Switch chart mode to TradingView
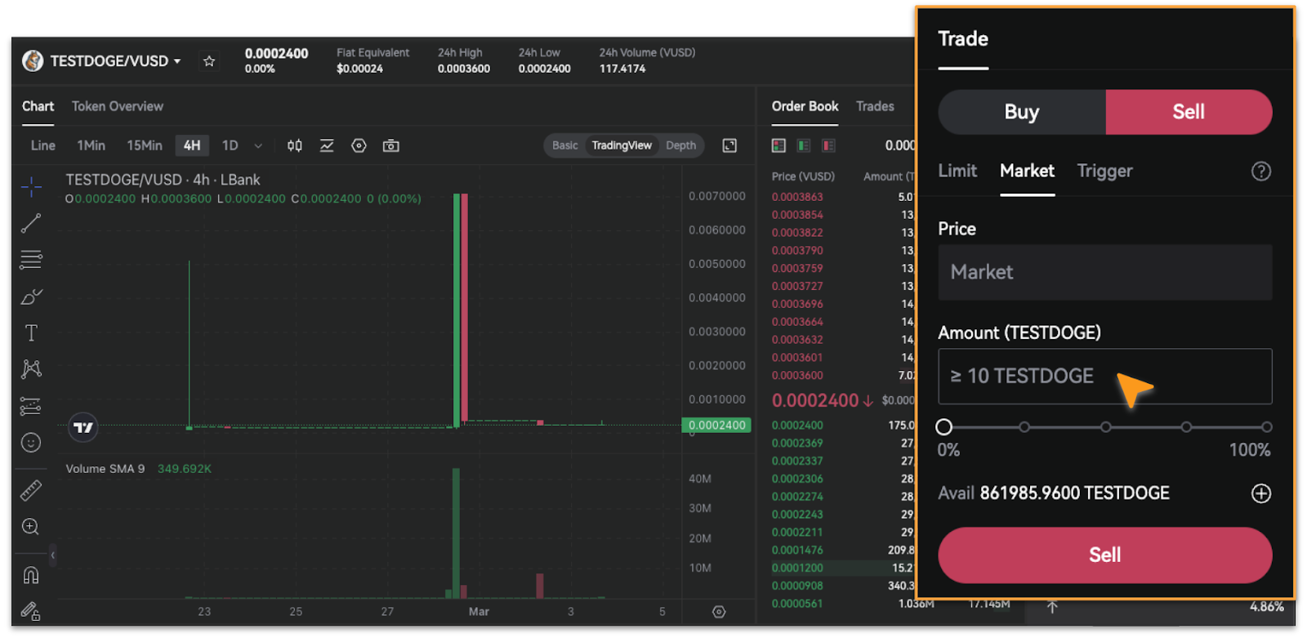 click(622, 145)
